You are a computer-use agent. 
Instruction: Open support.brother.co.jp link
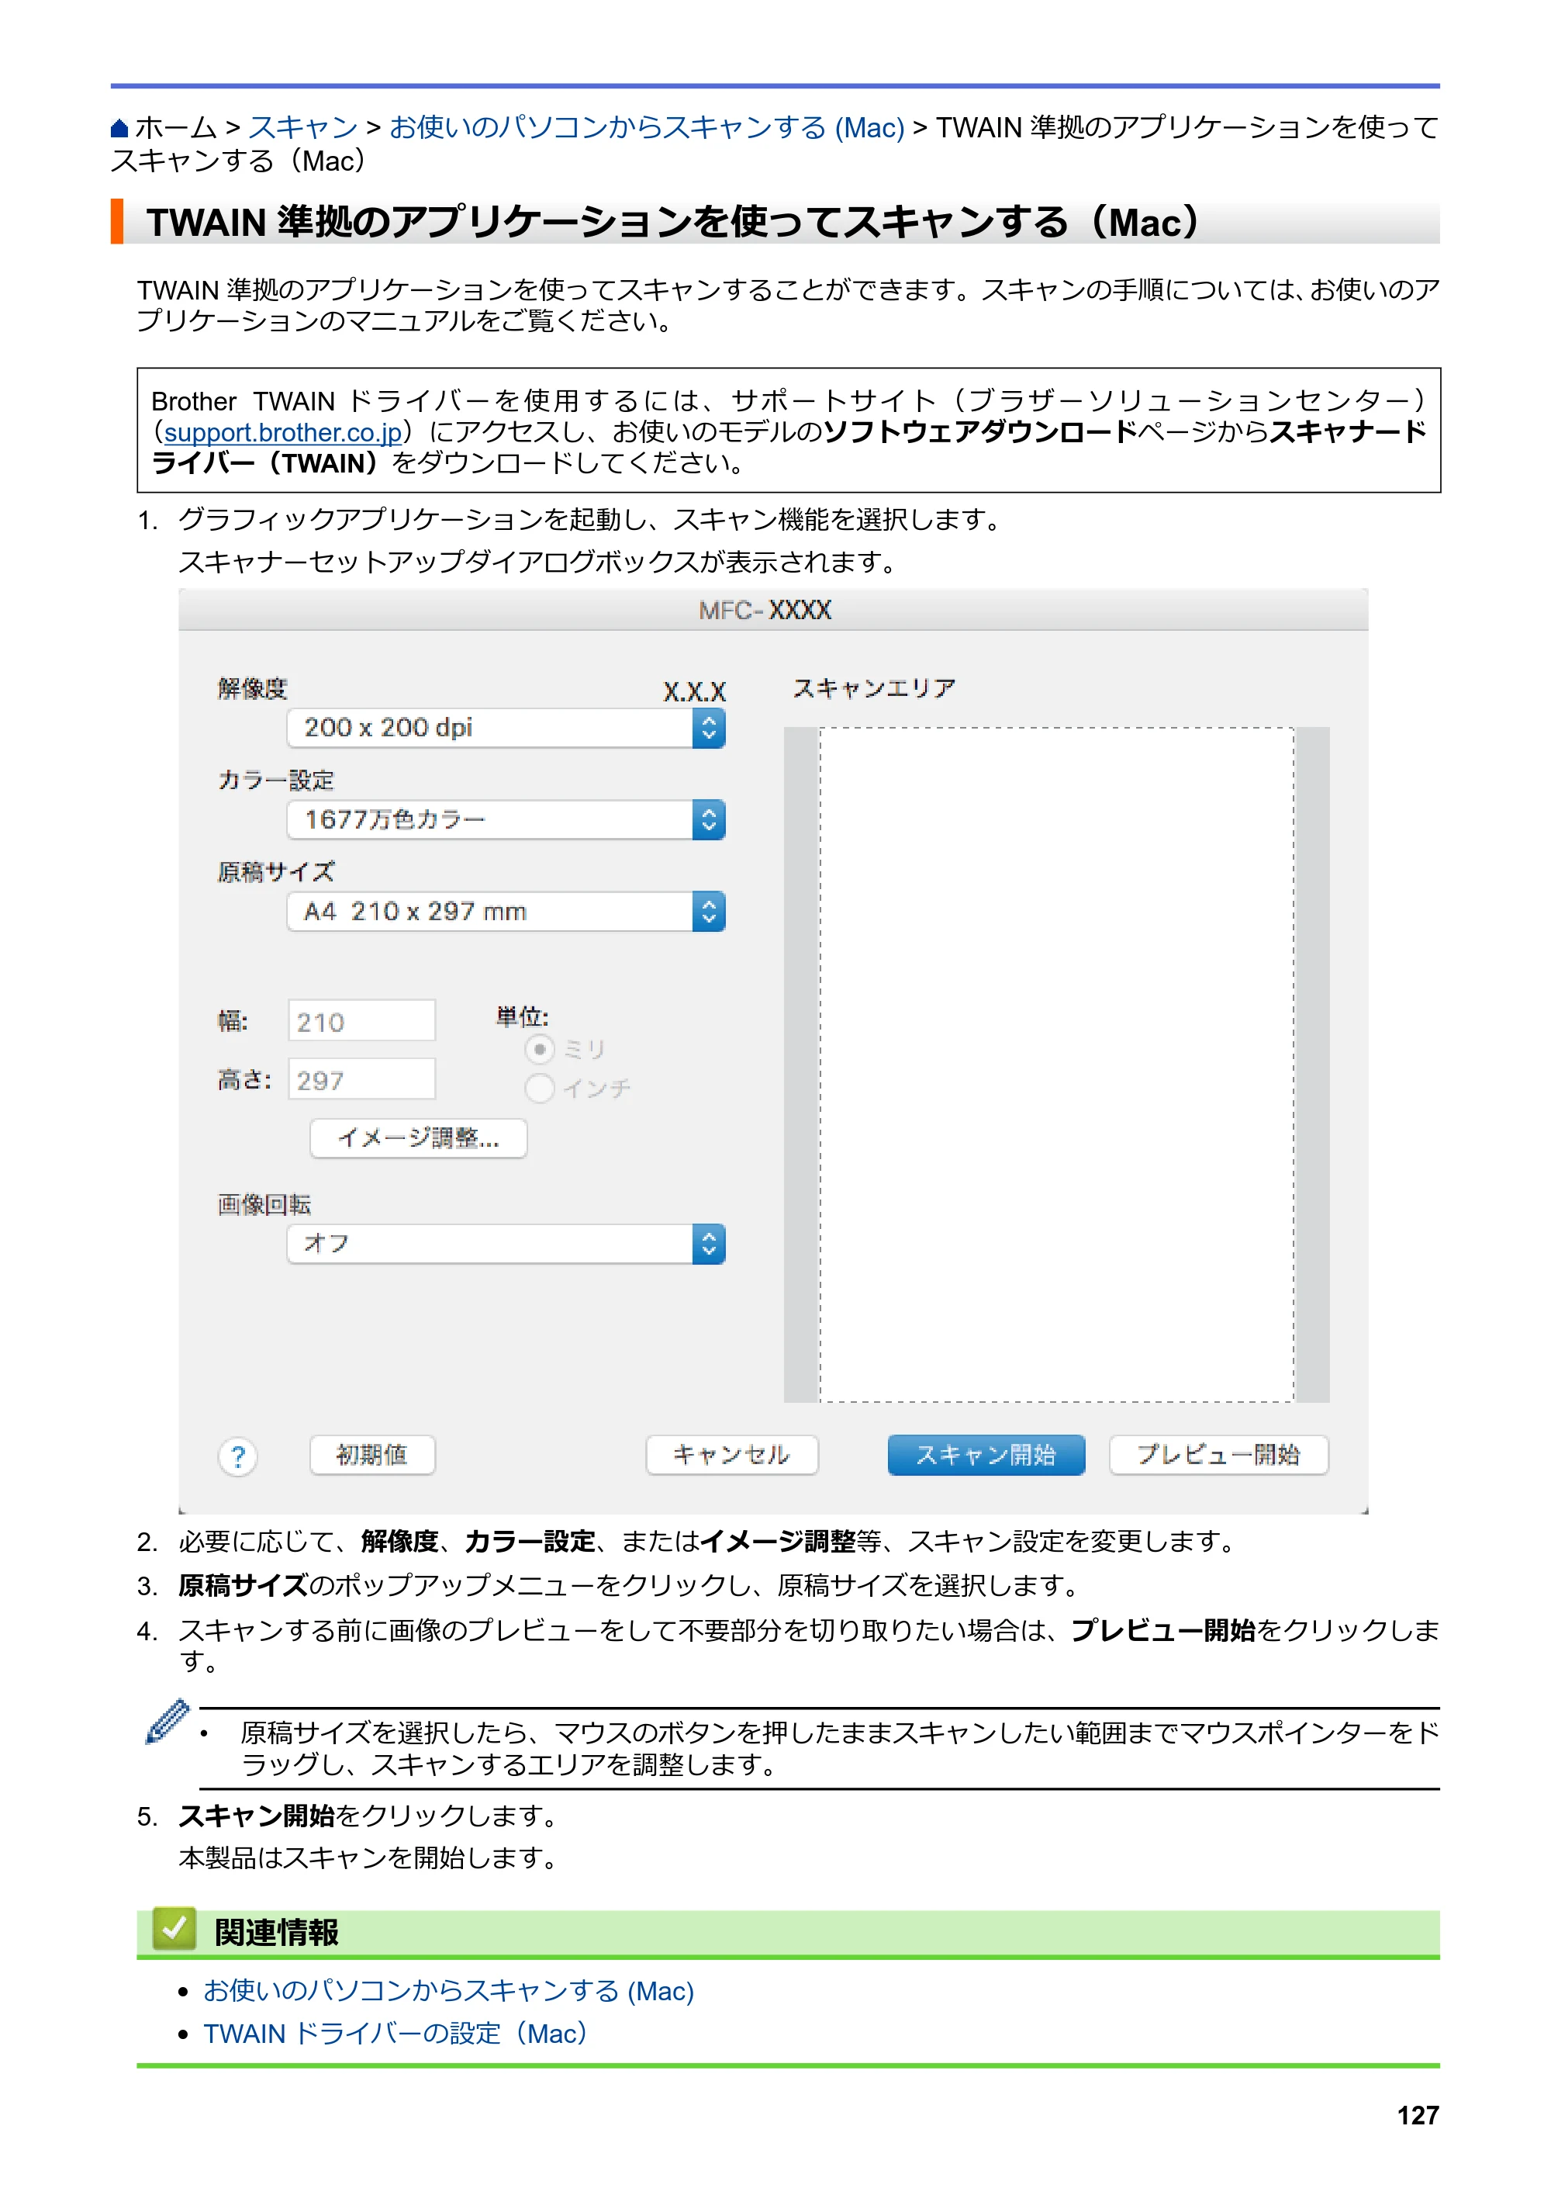283,433
